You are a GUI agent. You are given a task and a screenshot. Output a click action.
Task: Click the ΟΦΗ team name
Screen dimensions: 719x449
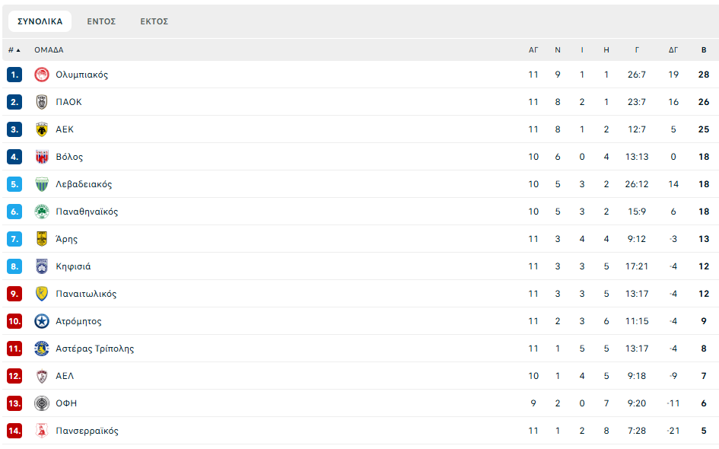[x=66, y=403]
